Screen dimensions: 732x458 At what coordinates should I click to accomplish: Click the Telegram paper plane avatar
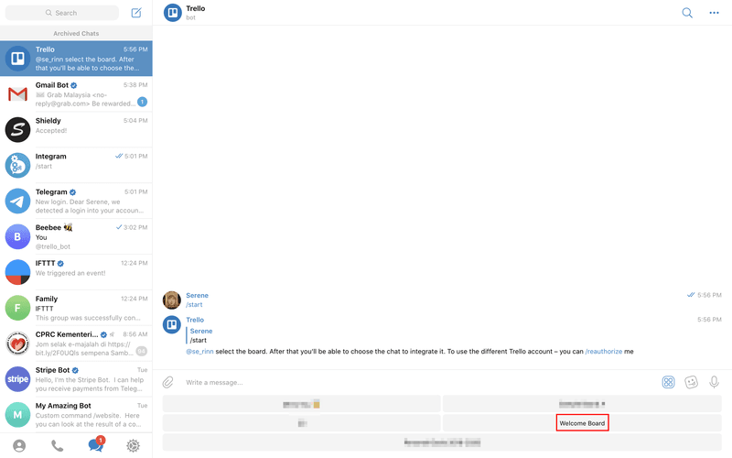tap(17, 201)
